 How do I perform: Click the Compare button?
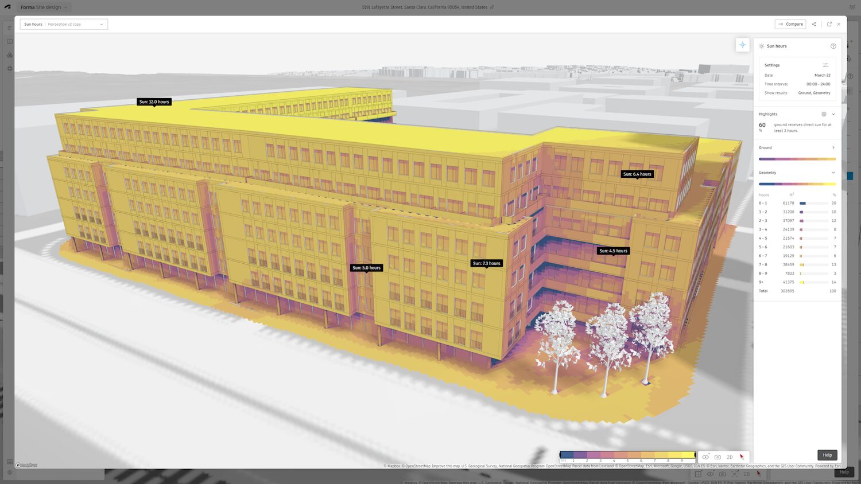pos(790,24)
